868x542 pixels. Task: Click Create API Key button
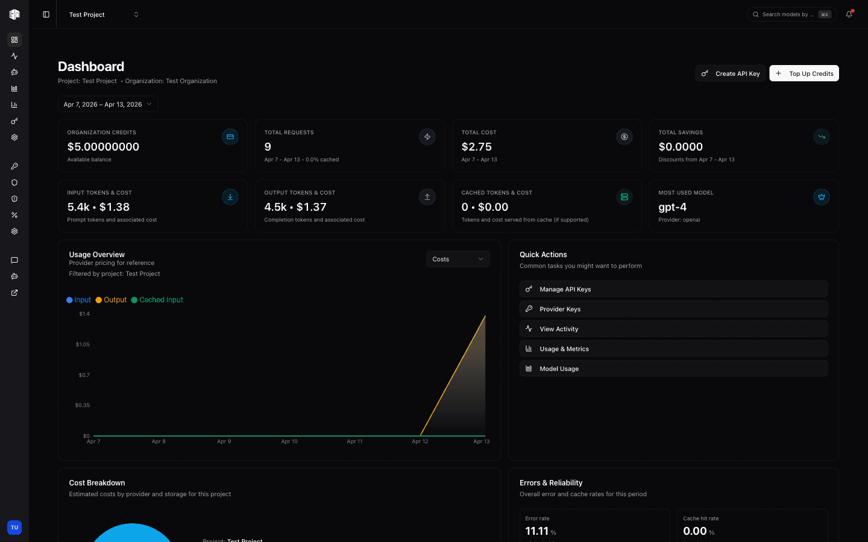click(x=731, y=73)
